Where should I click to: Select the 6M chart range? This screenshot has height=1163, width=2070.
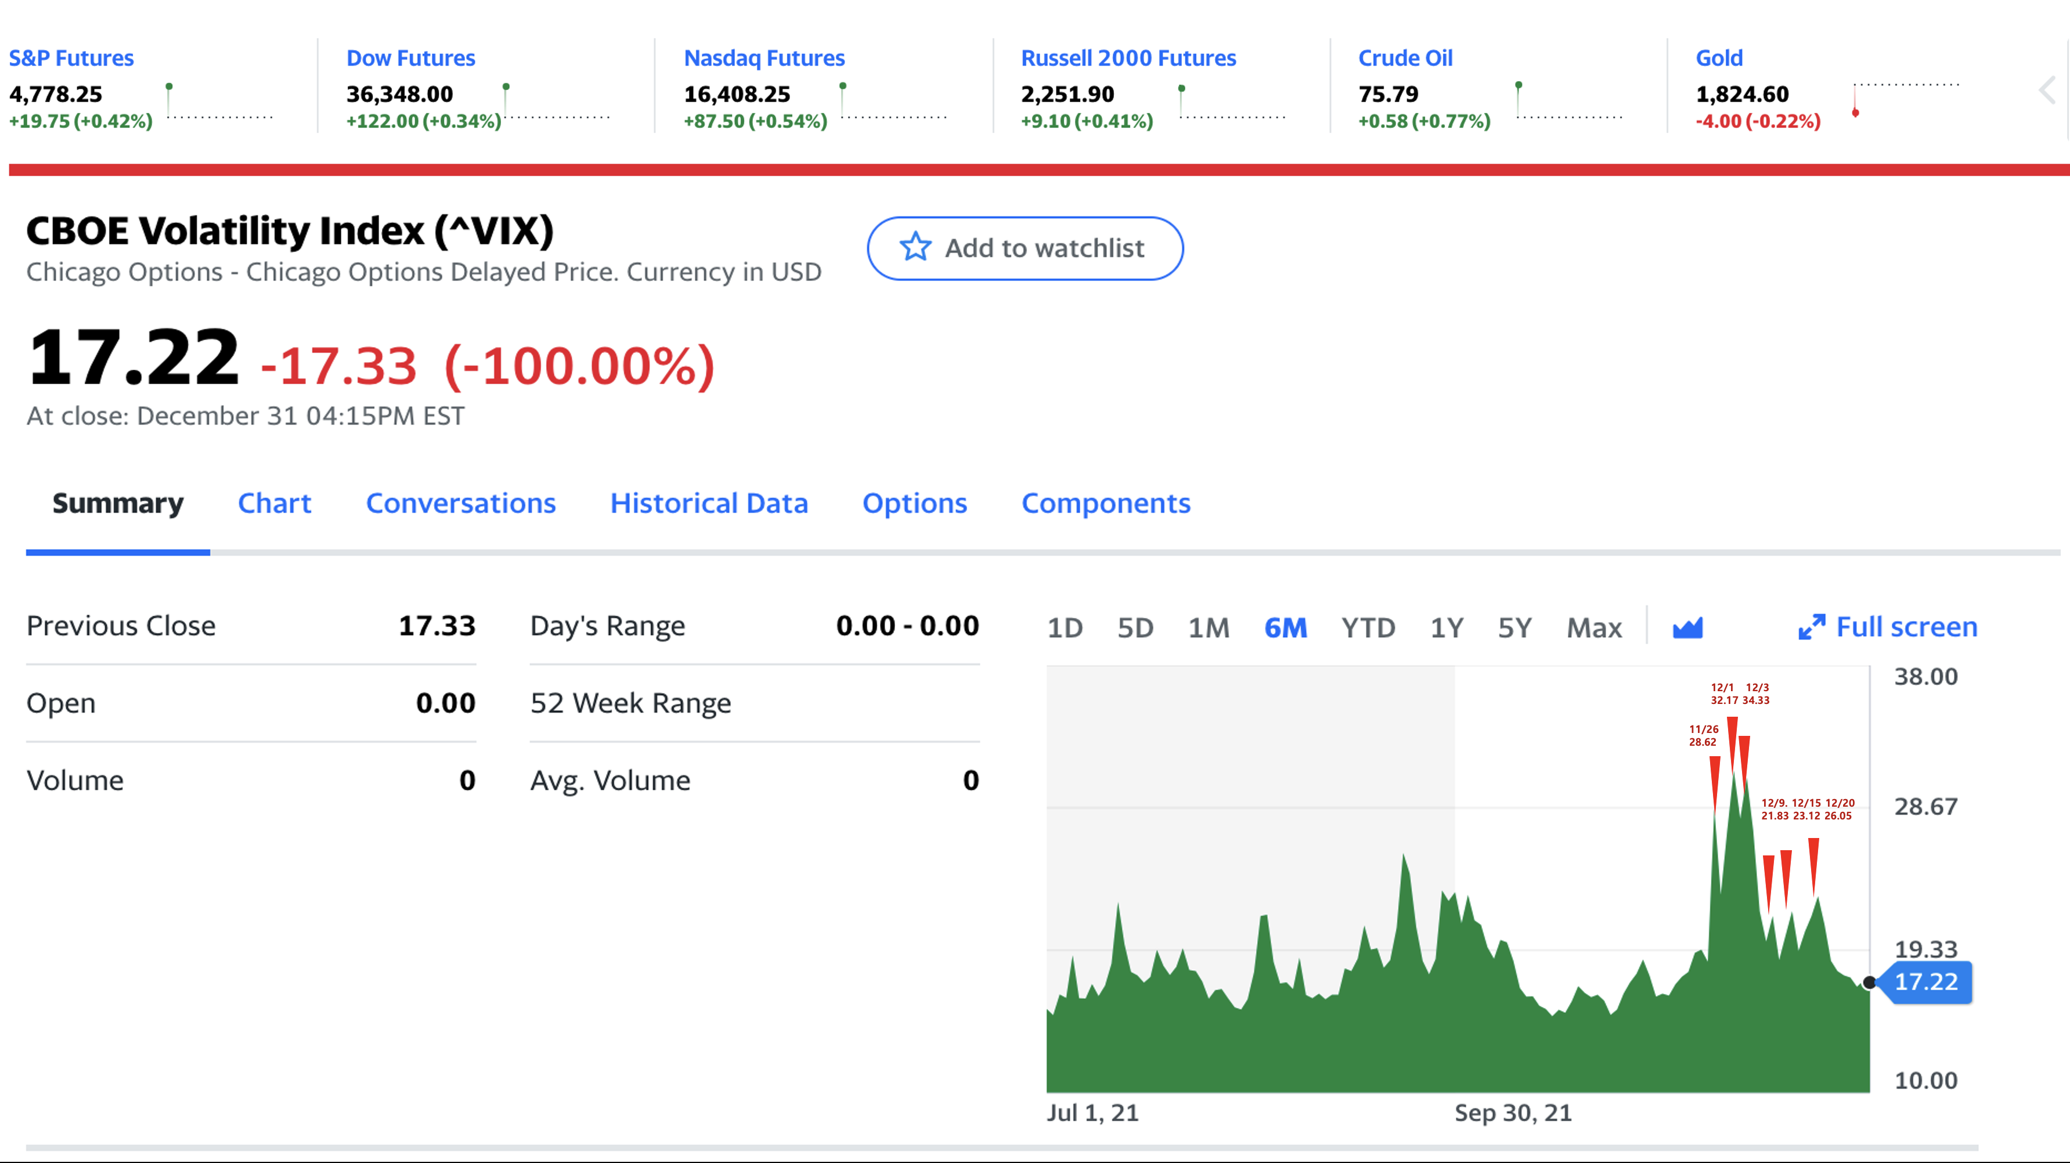coord(1285,627)
